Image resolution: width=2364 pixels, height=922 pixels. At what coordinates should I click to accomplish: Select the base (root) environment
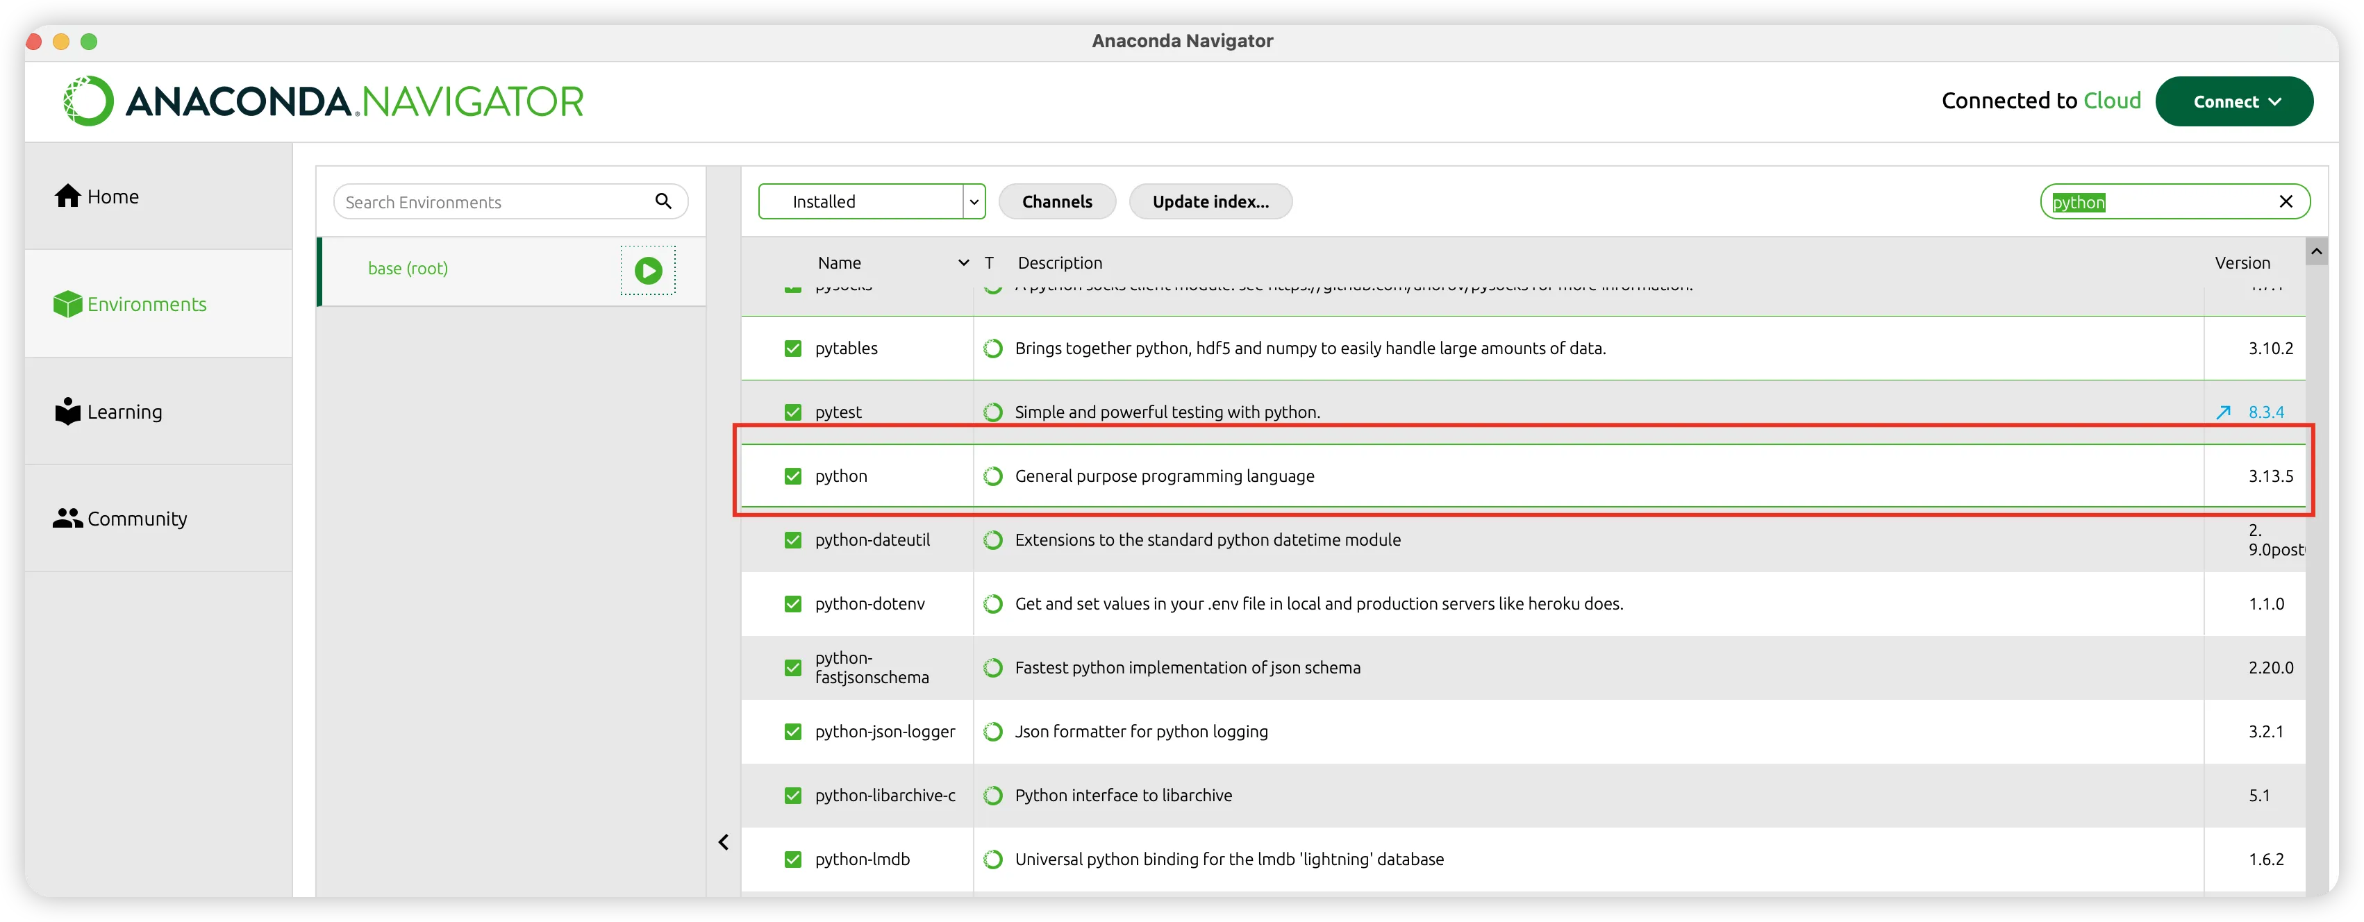pos(408,269)
